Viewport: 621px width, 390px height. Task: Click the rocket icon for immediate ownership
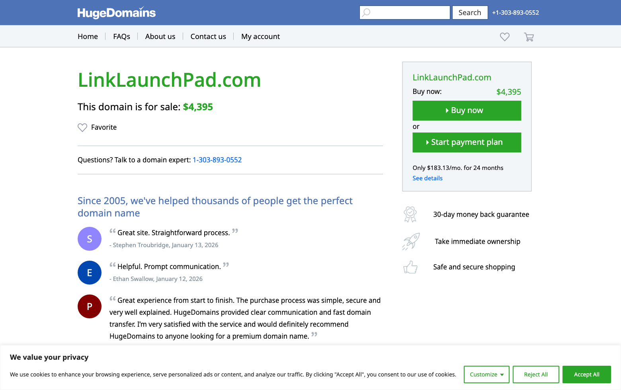(411, 241)
